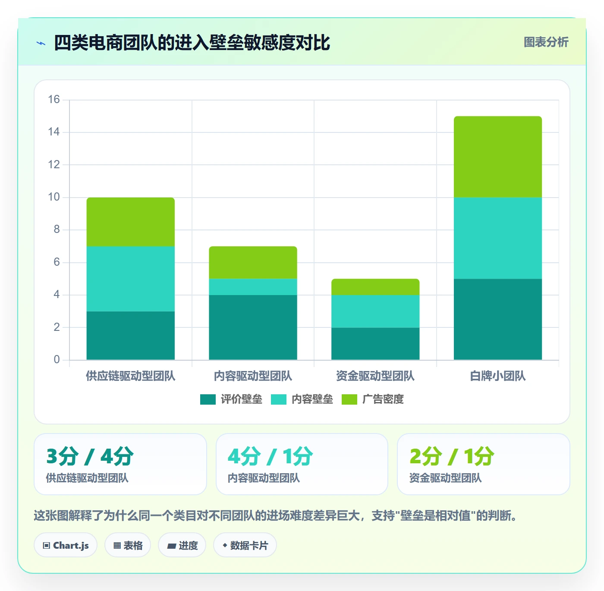Click the 图表分析 label in header
Screen dimensions: 604x591
click(546, 42)
